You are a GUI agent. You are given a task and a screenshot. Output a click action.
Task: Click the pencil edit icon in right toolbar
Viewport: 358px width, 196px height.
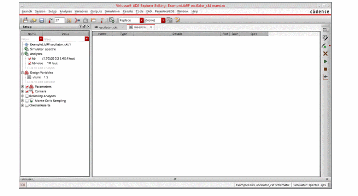tap(325, 38)
